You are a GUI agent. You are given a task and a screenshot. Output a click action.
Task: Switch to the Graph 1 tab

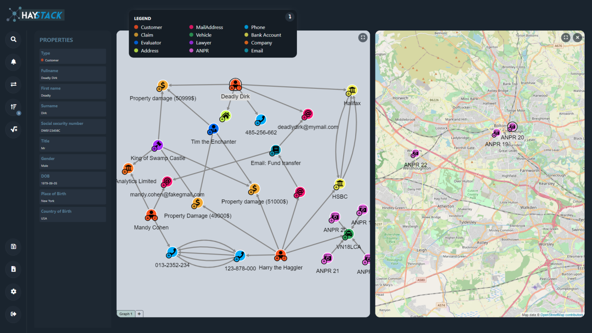point(126,314)
